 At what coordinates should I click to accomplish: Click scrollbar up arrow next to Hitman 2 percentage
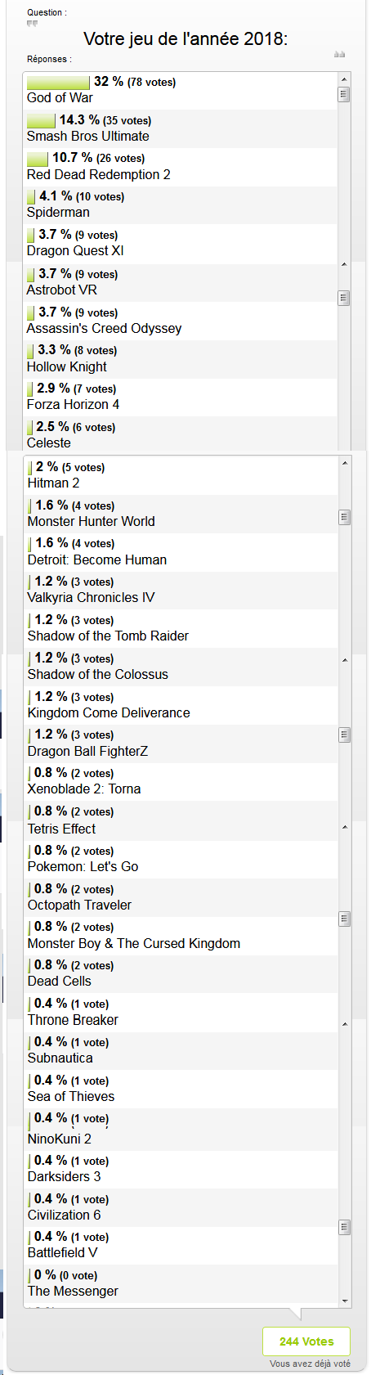(x=345, y=464)
